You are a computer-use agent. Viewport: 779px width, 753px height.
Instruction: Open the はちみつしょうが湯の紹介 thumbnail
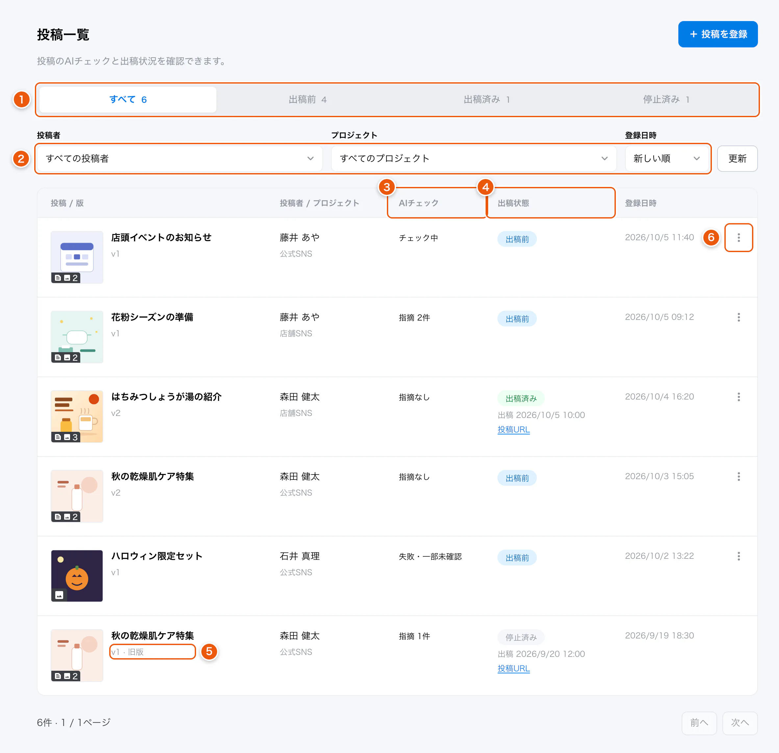pos(77,416)
